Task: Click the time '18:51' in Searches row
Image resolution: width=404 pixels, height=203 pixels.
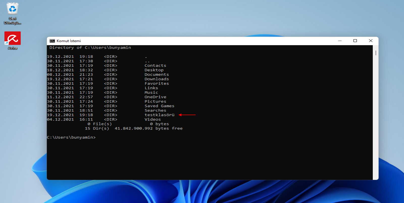Action: (86, 110)
